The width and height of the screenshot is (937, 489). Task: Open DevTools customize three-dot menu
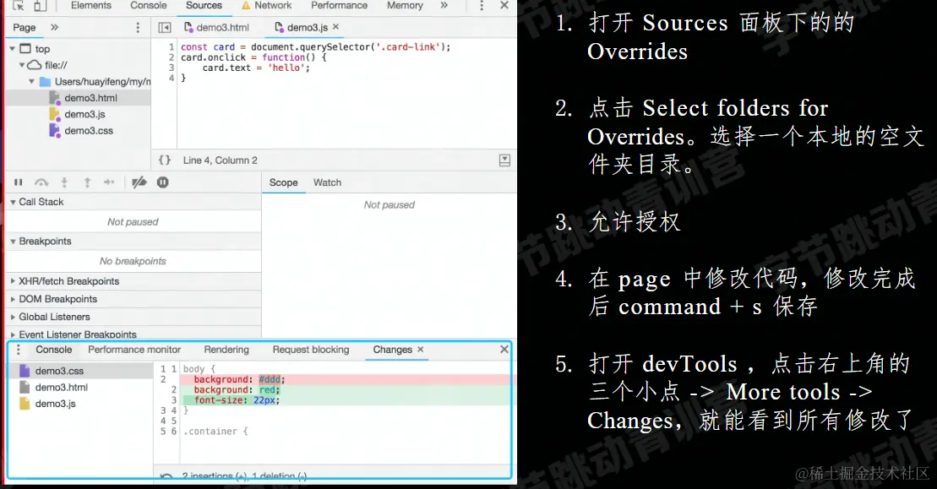coord(482,5)
